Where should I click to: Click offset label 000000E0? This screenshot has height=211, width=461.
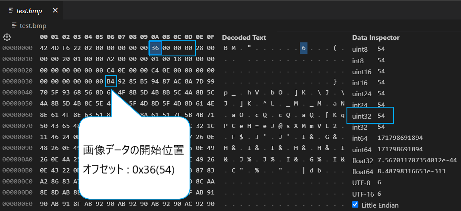click(17, 204)
